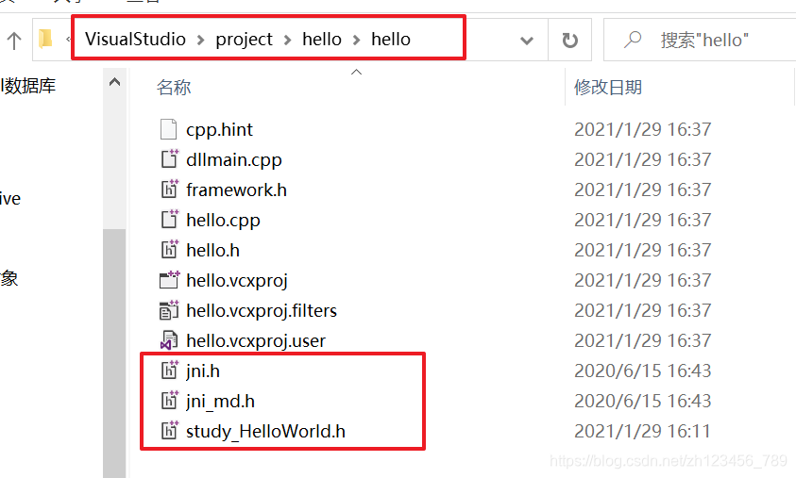Screen dimensions: 796x478
Task: Click the framework.h header icon
Action: tap(170, 190)
